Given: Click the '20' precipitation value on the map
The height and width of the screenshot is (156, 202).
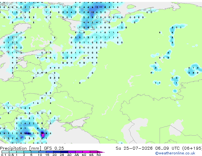Looking at the screenshot, I should point(29,133).
